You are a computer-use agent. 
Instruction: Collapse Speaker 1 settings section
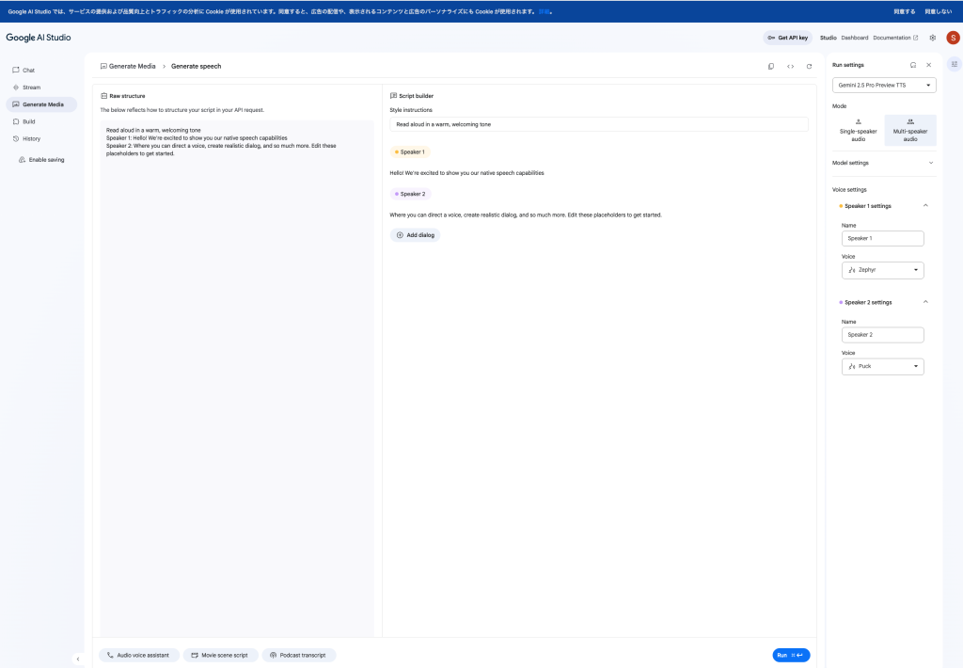click(x=925, y=206)
